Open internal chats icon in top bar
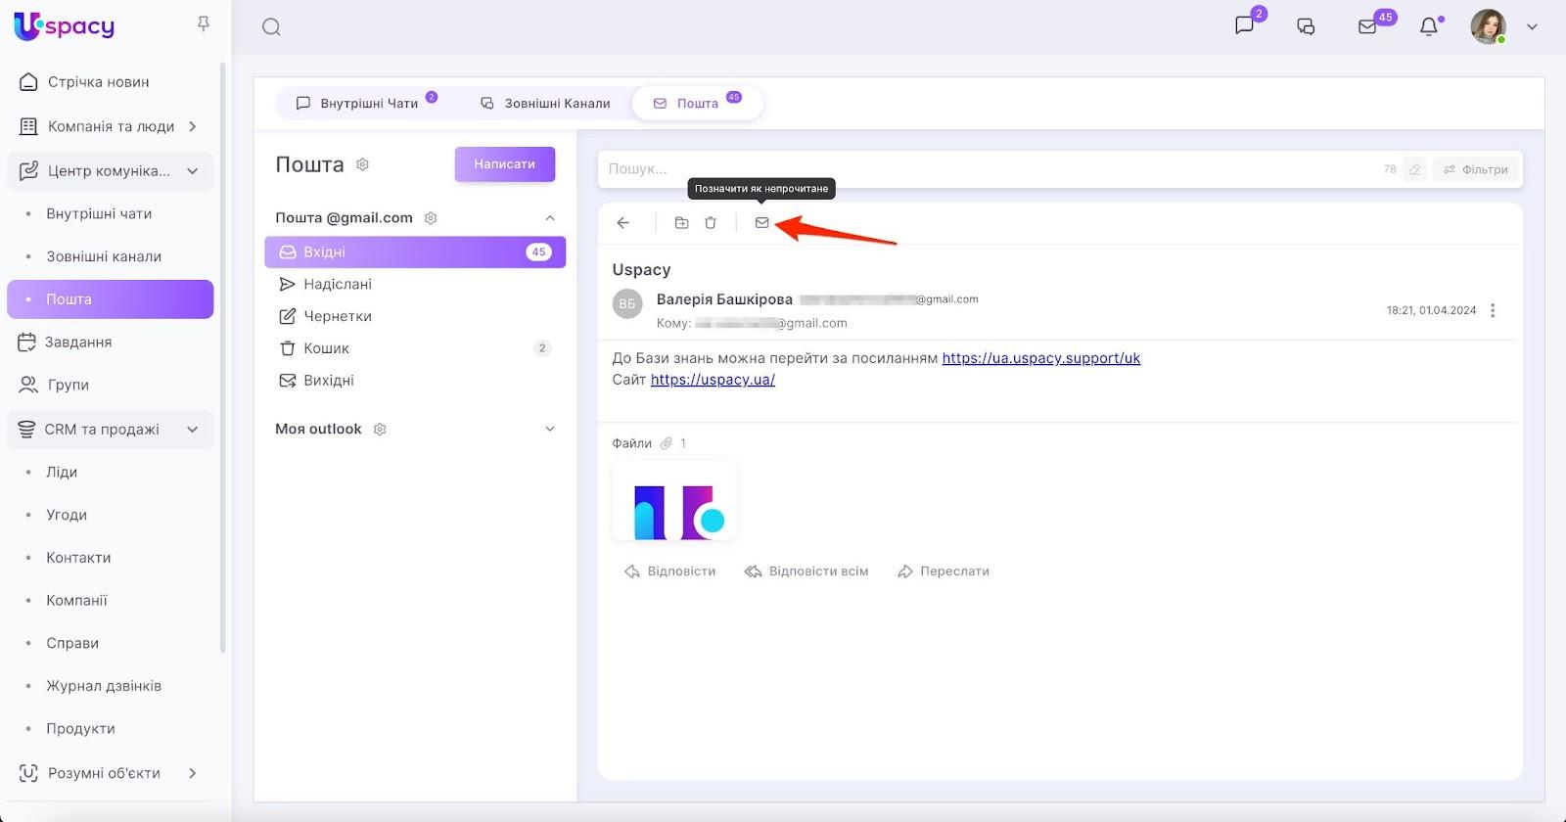 [1245, 25]
